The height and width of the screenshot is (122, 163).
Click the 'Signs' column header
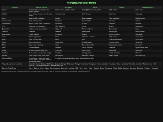95,7
